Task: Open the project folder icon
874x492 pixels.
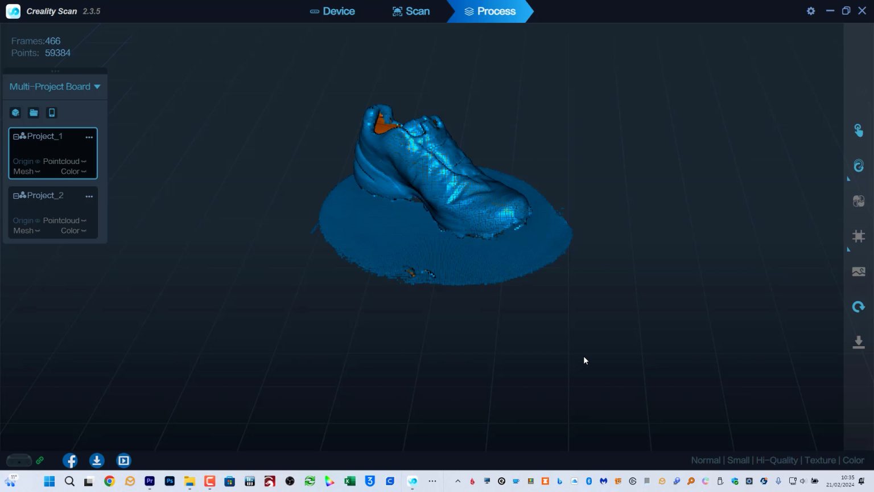Action: pos(34,113)
